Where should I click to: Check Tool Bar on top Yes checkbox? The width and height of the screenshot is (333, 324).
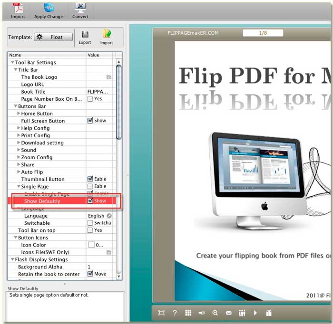(90, 230)
